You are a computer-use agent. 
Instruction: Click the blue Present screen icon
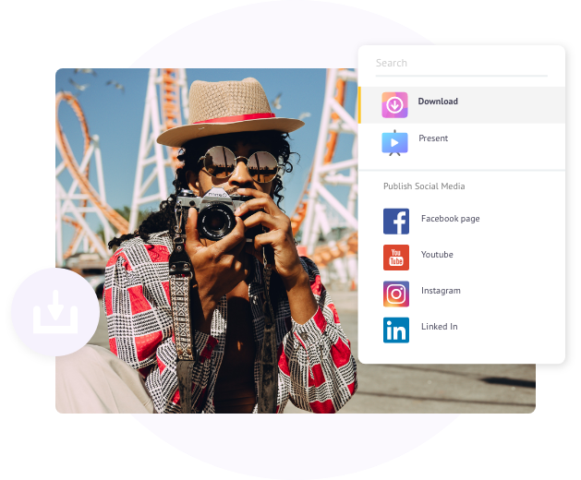(394, 141)
